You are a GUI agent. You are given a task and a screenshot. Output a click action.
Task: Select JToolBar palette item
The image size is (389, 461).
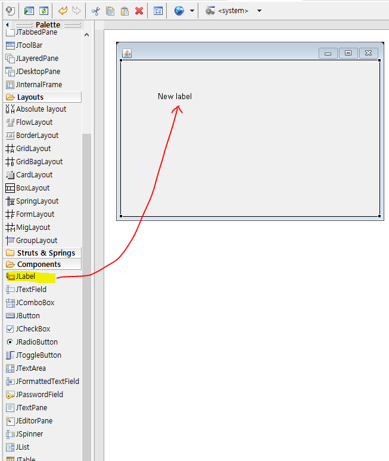(x=24, y=45)
